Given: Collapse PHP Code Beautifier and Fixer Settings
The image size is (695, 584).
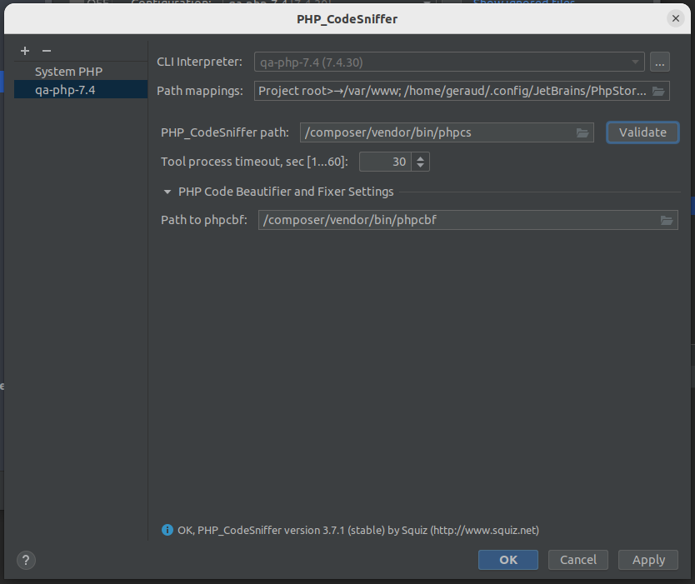Looking at the screenshot, I should point(167,192).
